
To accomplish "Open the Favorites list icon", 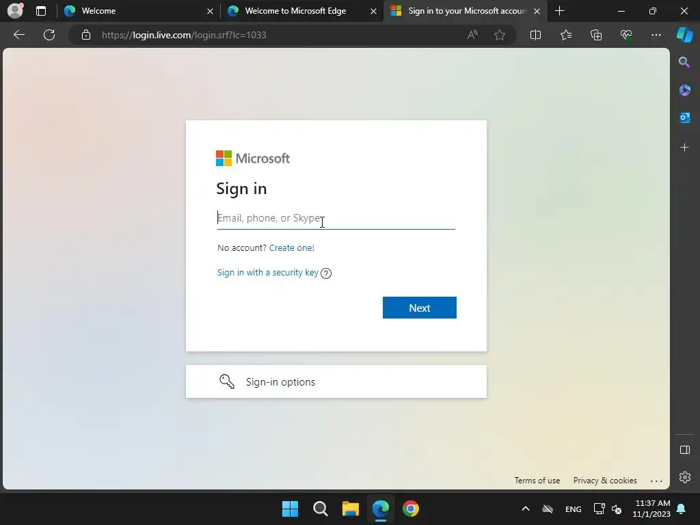I will (x=565, y=35).
